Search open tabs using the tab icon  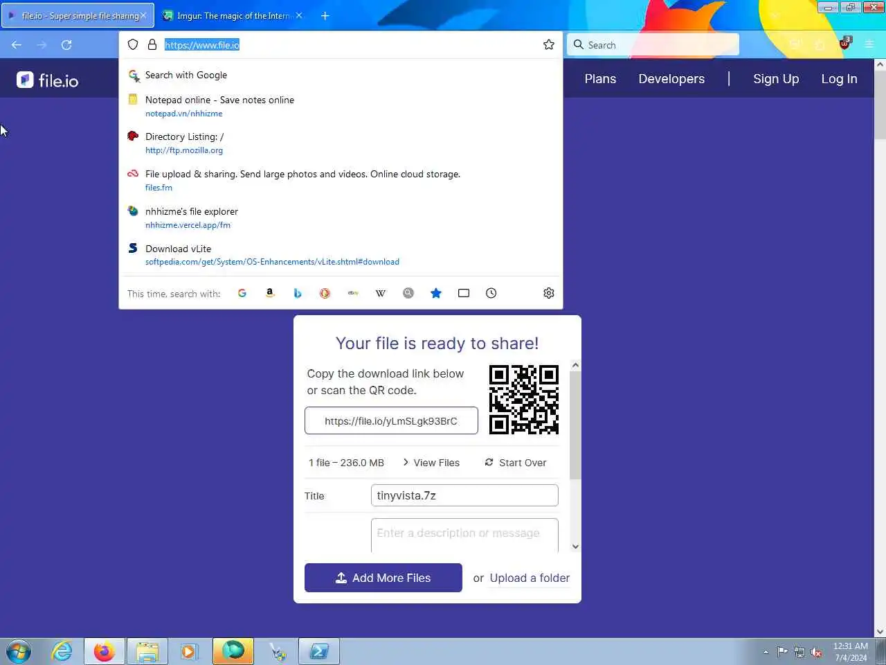pos(464,293)
